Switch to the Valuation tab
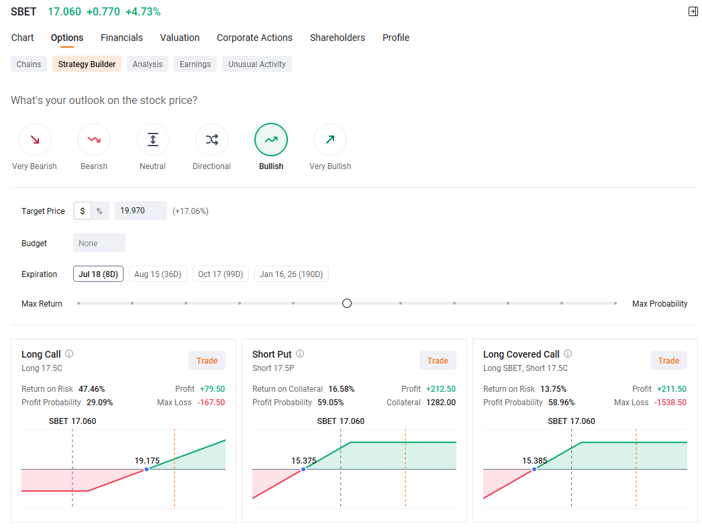Screen dimensions: 702x528 point(180,38)
